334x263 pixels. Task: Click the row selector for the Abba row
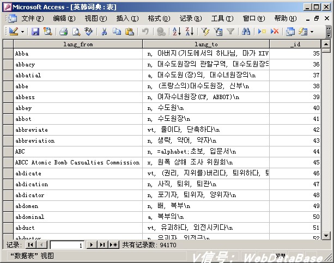click(x=8, y=53)
